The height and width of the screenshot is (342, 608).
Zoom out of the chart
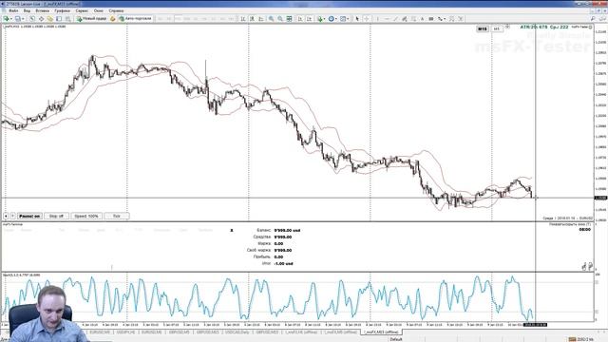[280, 19]
